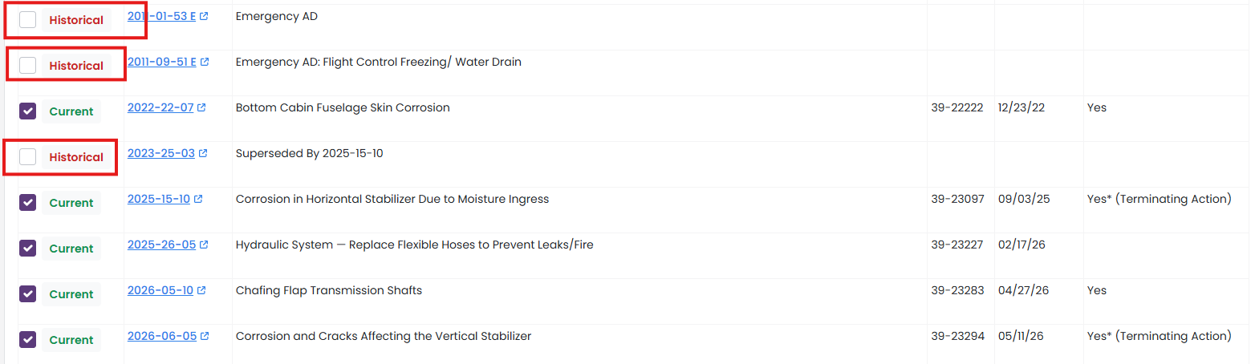Click Historical status badge for 2023-25-03
This screenshot has width=1251, height=364.
(76, 157)
